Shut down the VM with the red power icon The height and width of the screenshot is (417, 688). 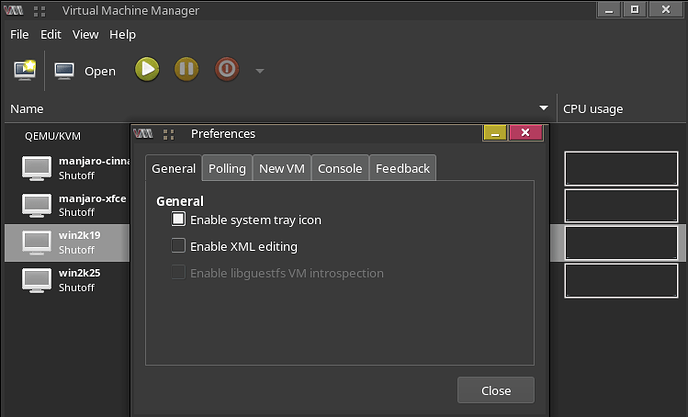pyautogui.click(x=227, y=70)
